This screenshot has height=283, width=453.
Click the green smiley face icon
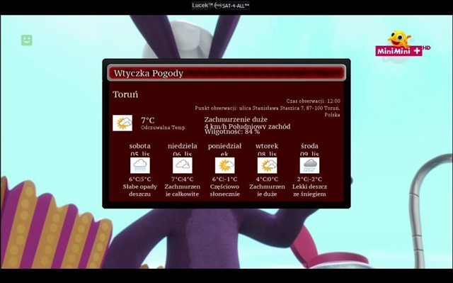27,40
